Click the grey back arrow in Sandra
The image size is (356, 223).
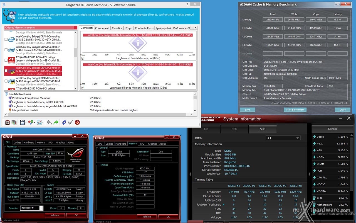tap(49, 122)
